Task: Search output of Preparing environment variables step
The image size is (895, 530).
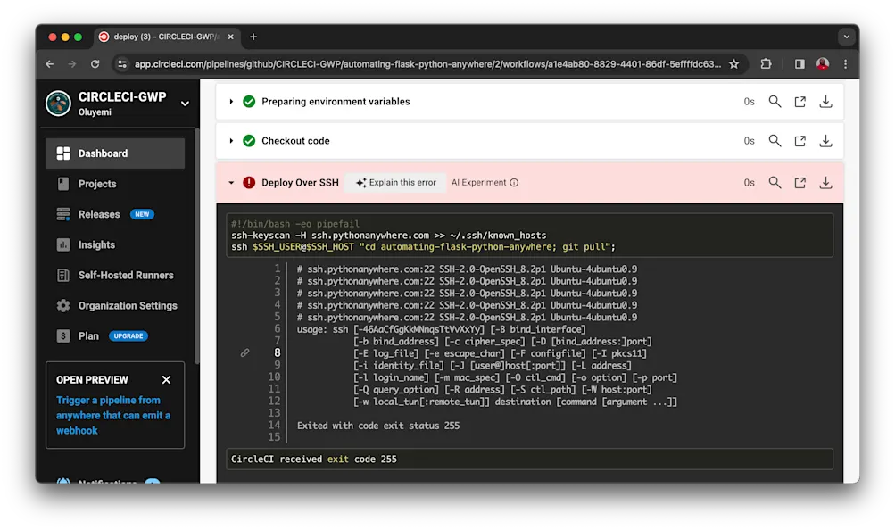Action: tap(775, 102)
